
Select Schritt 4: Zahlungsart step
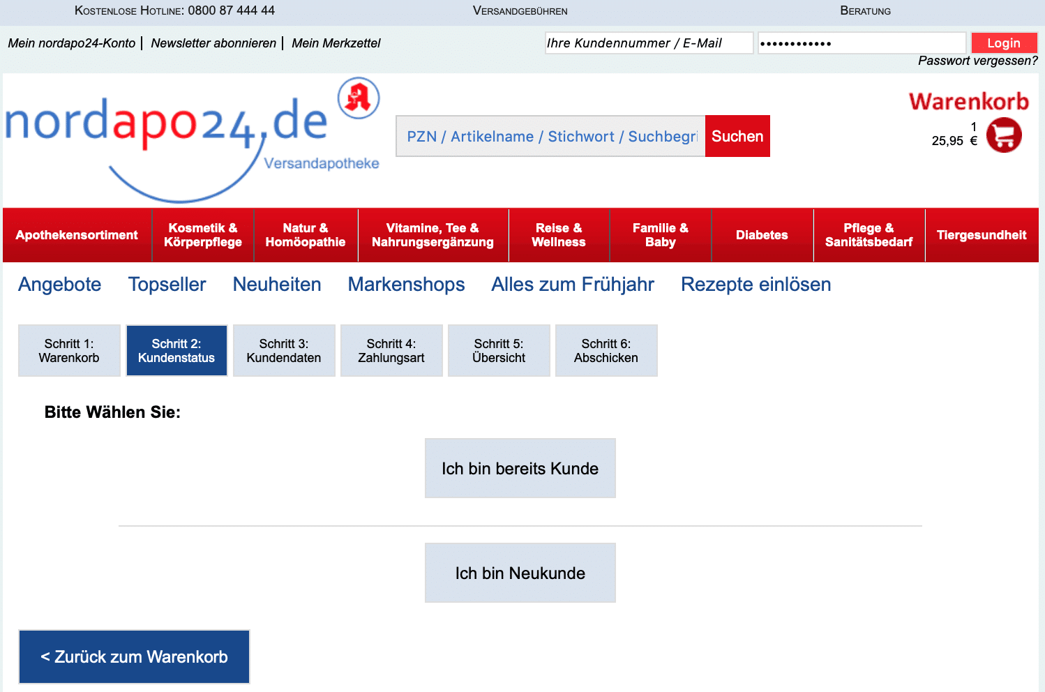click(x=391, y=351)
